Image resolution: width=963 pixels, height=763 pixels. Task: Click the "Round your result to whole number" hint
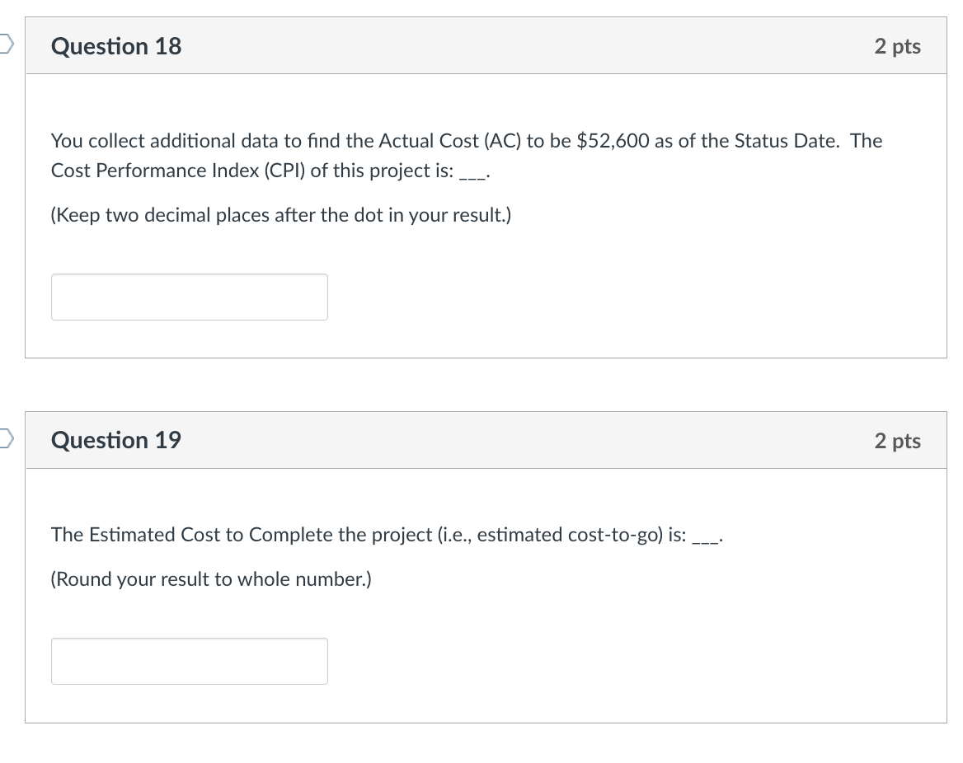tap(211, 580)
